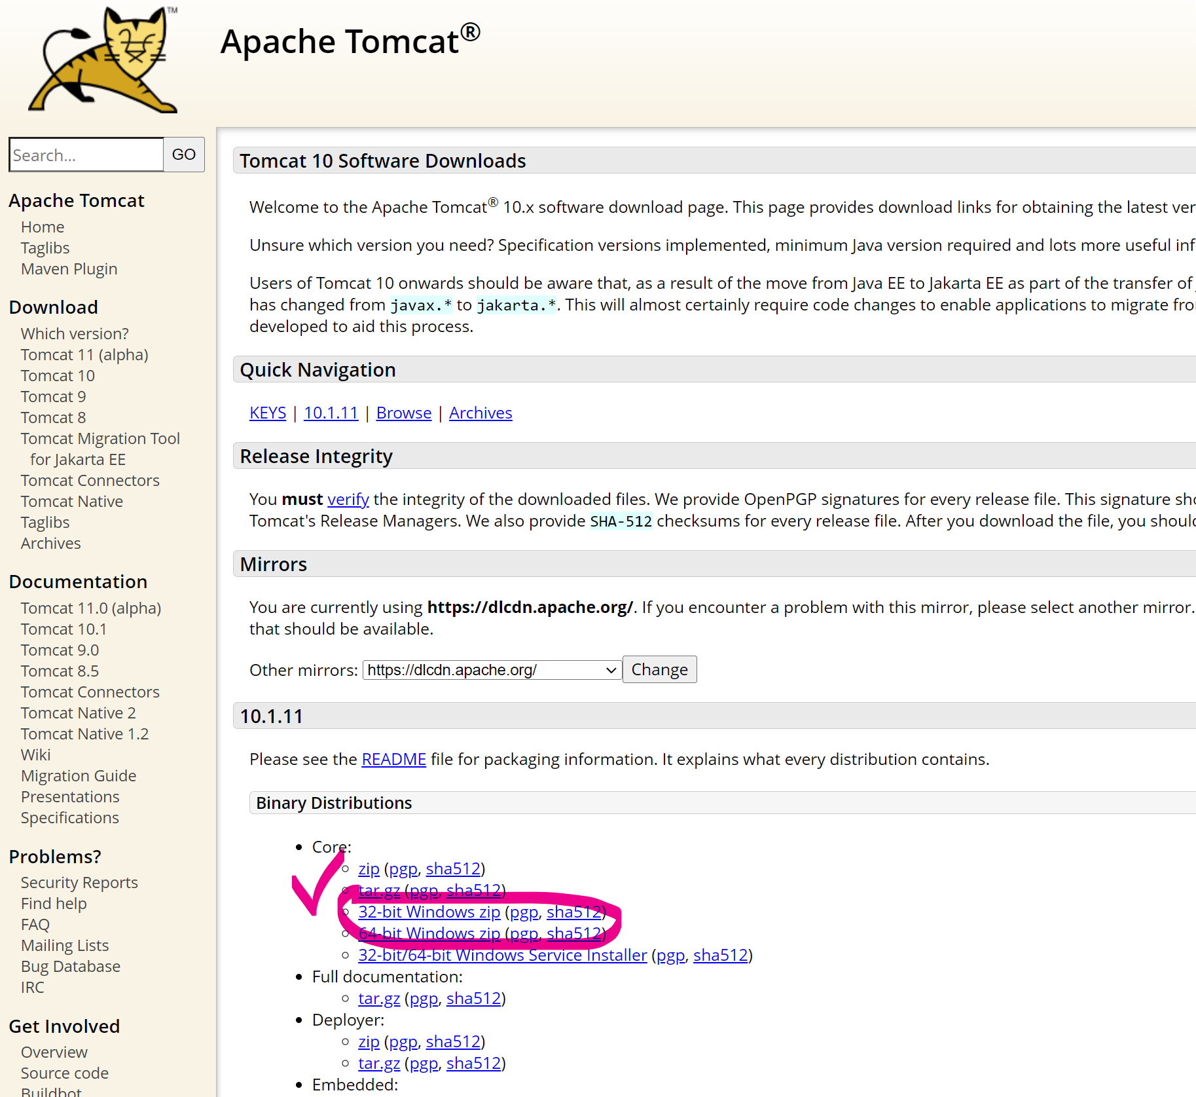Open the KEYS link
Image resolution: width=1196 pixels, height=1097 pixels.
pos(268,413)
